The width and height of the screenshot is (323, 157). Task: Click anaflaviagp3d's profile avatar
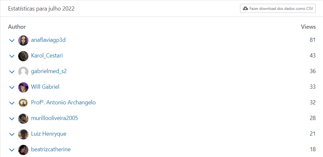[x=23, y=41]
